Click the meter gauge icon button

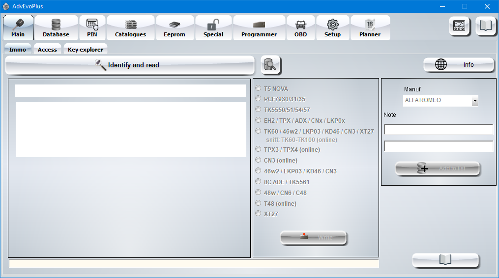(459, 26)
